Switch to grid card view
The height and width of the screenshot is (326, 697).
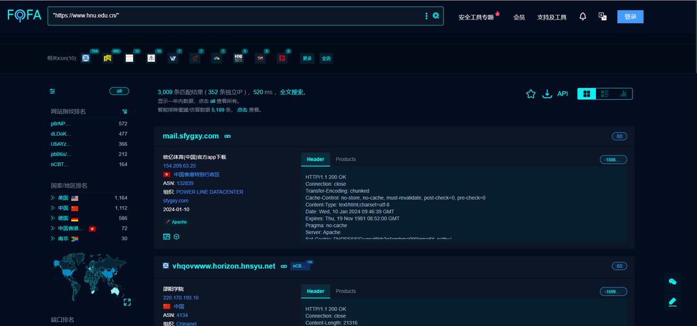coord(587,94)
